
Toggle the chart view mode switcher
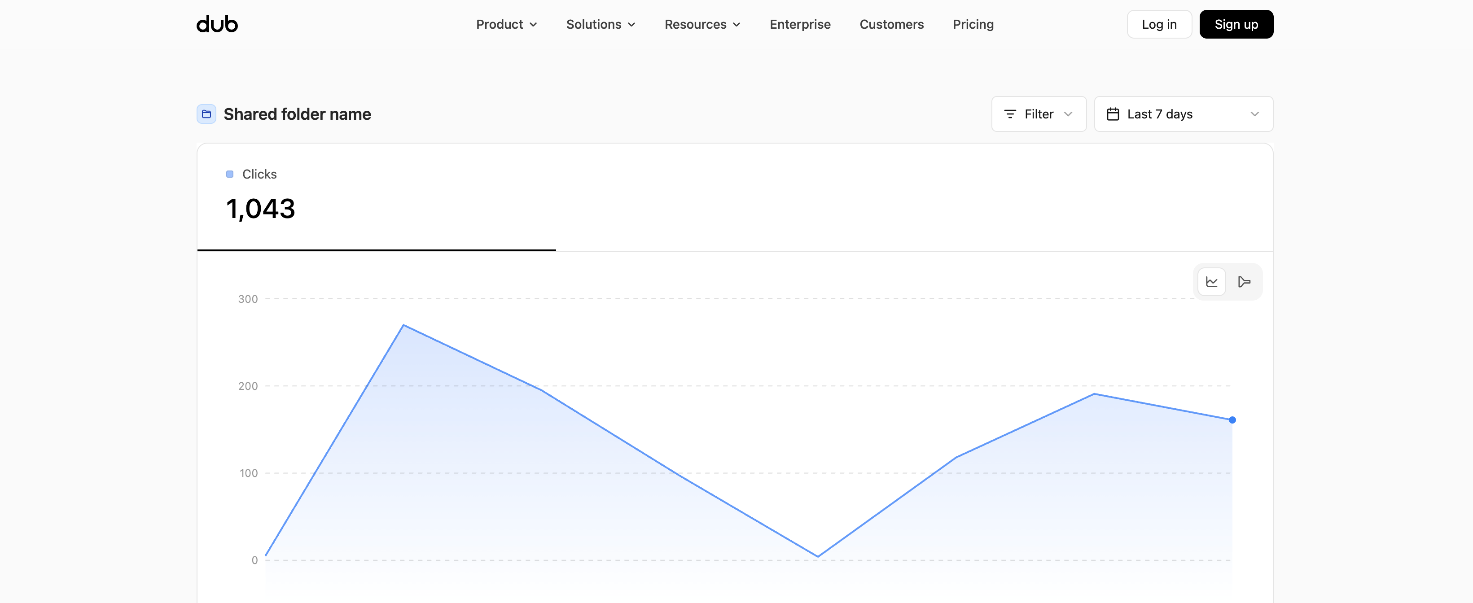(x=1227, y=281)
